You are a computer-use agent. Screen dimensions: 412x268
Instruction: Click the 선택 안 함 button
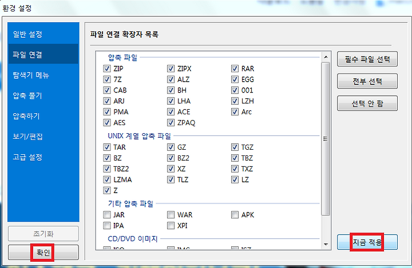[367, 103]
